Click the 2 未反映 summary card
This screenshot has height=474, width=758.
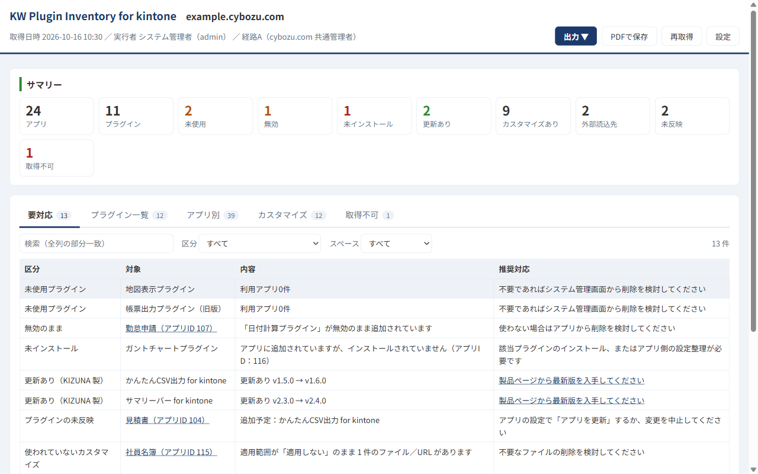click(x=692, y=116)
